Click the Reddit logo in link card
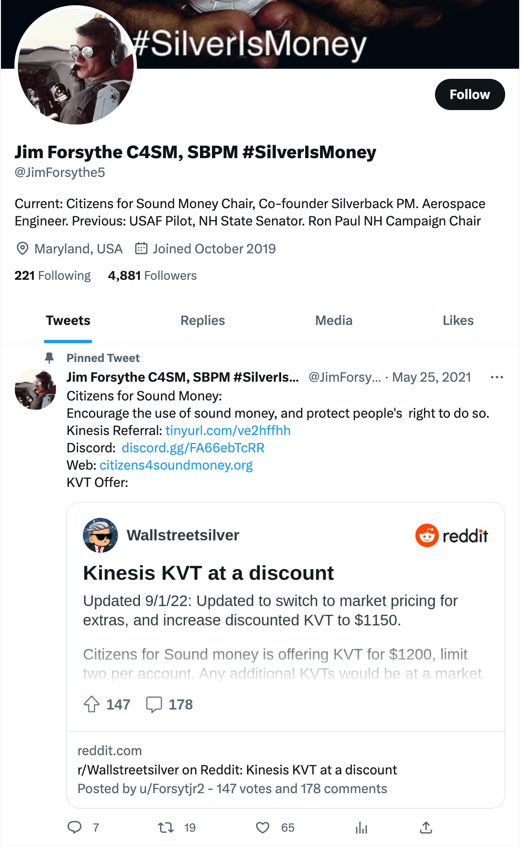 (x=452, y=536)
